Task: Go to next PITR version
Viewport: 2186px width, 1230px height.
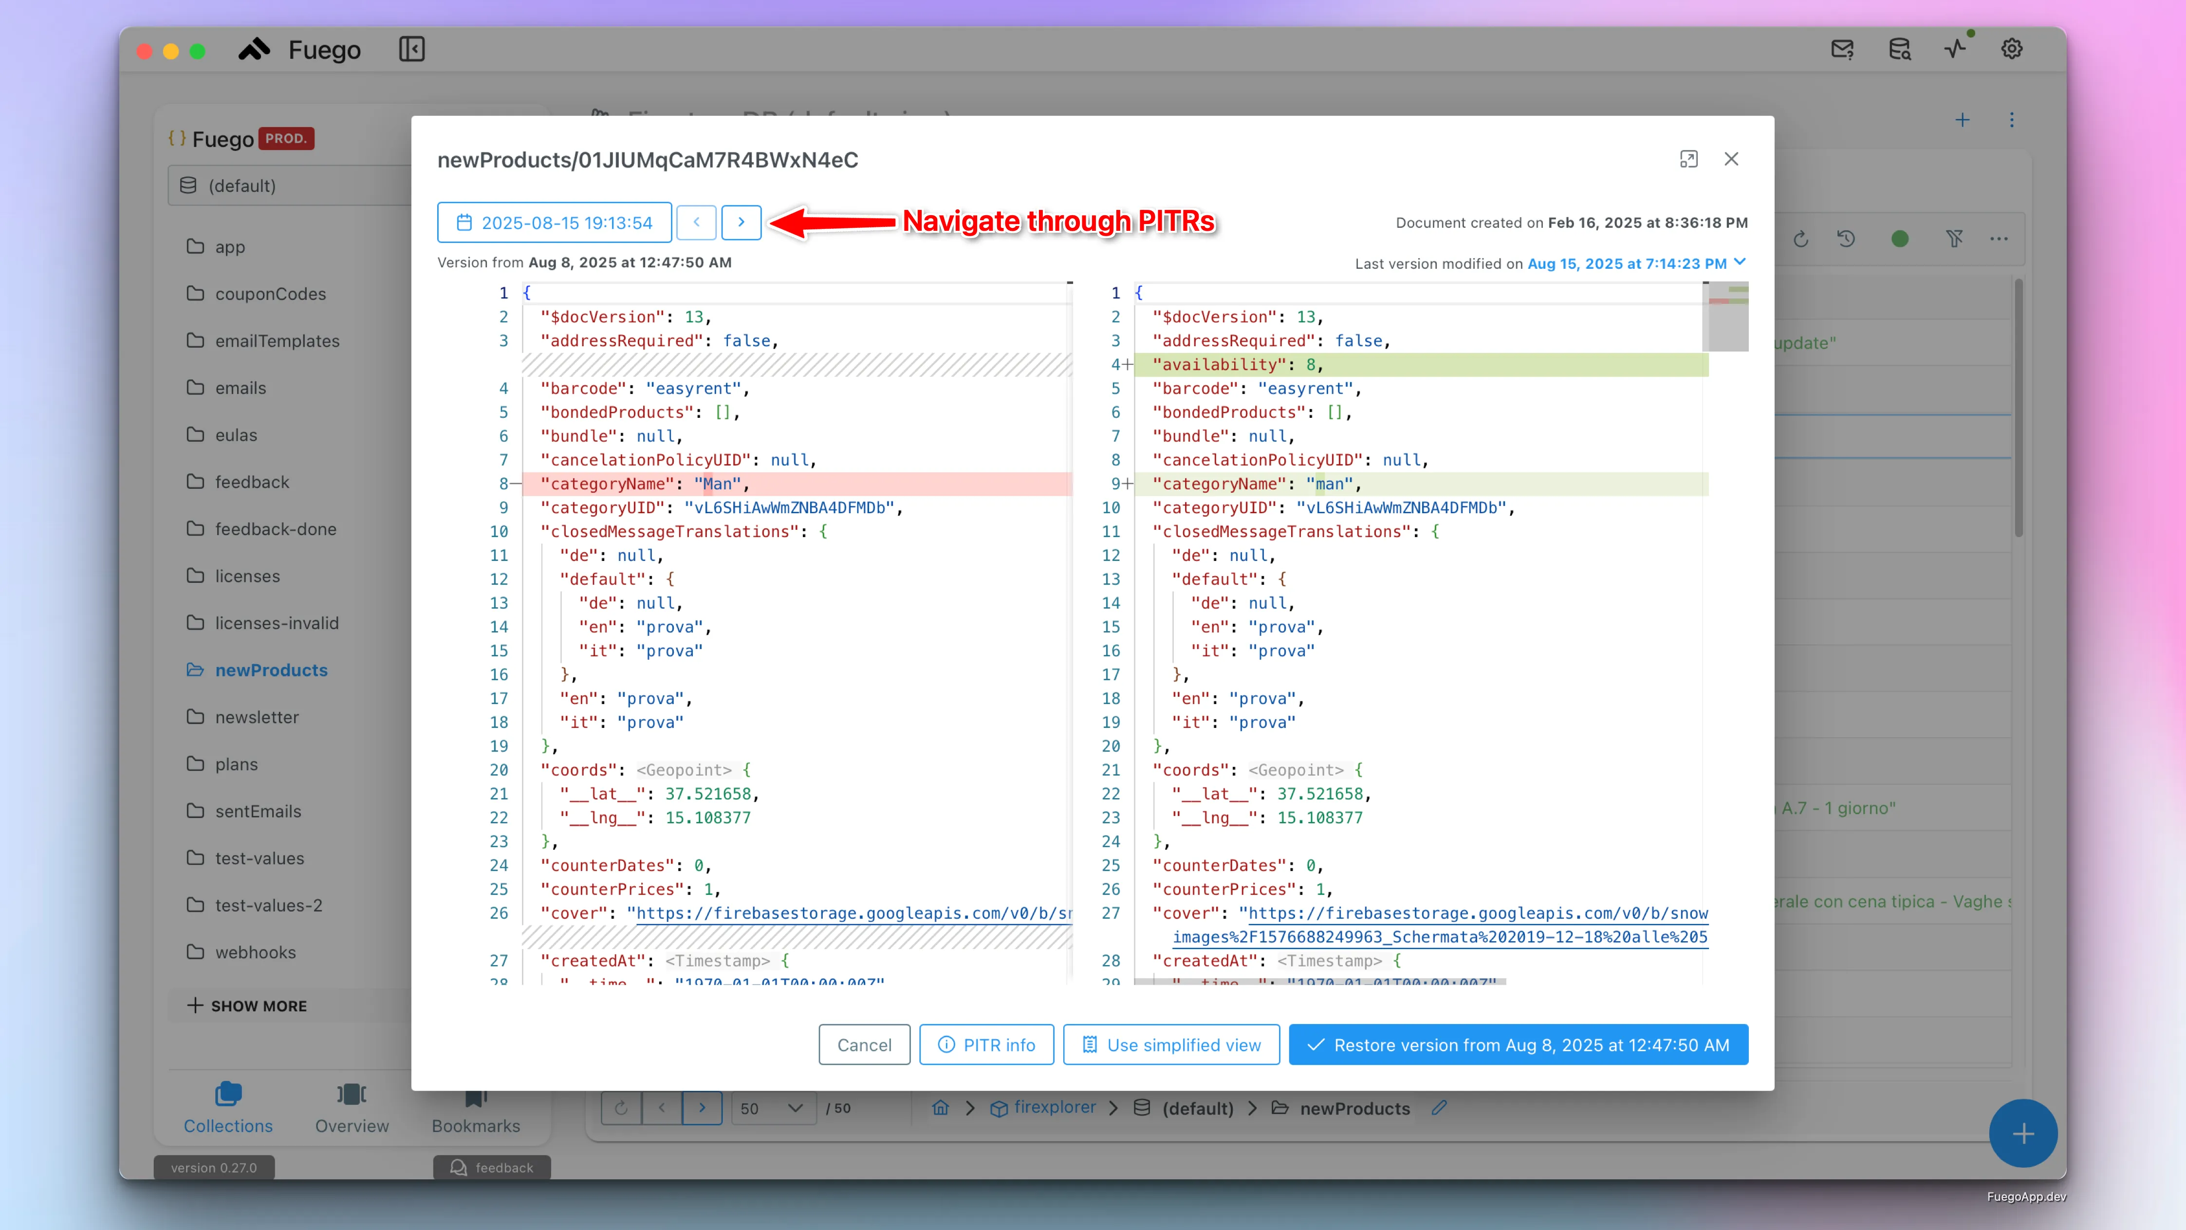Action: coord(741,223)
